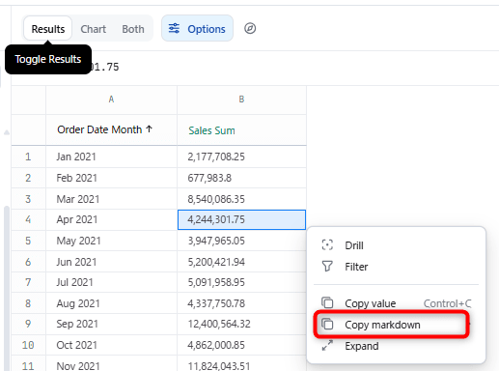Viewport: 499px width, 371px height.
Task: Click highlighted cell 4,244,301.75
Action: tap(241, 219)
